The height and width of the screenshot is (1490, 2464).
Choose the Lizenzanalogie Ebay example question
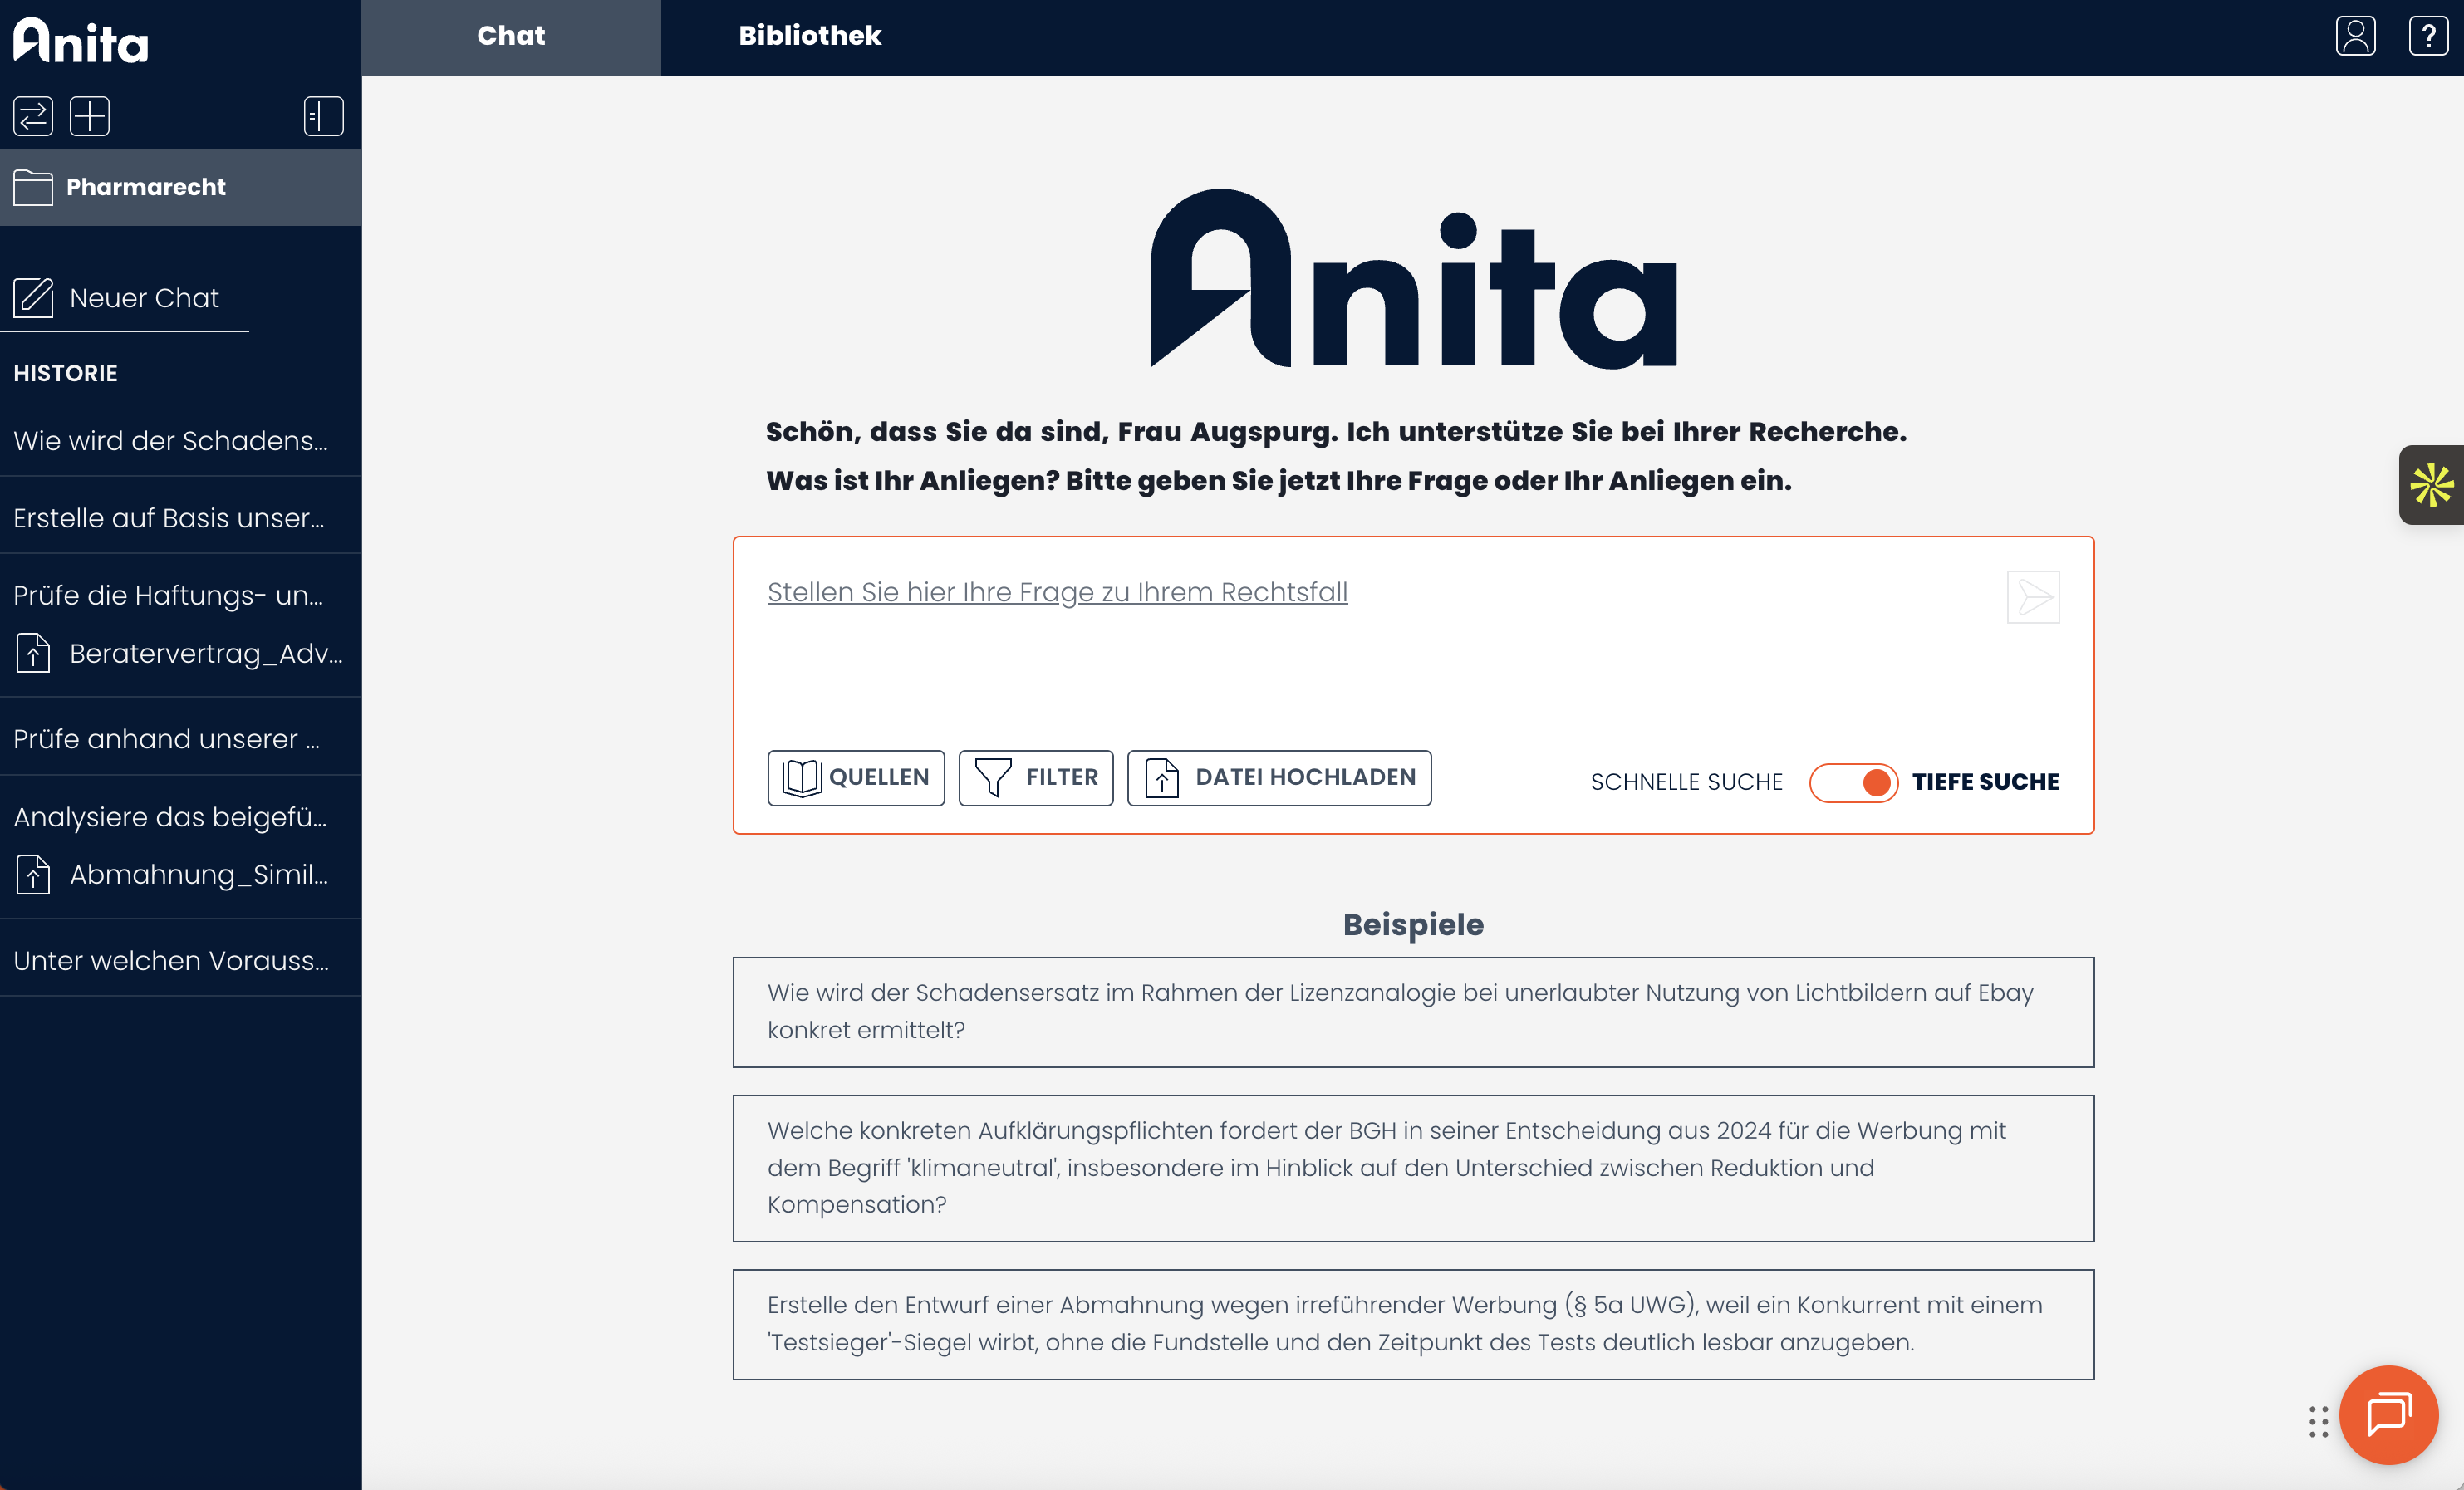[1413, 1012]
